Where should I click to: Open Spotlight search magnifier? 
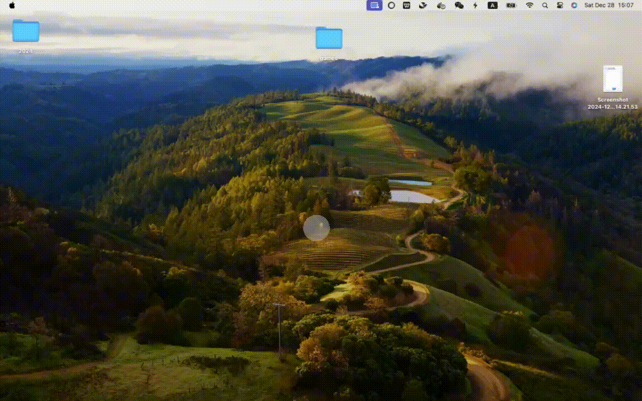545,6
